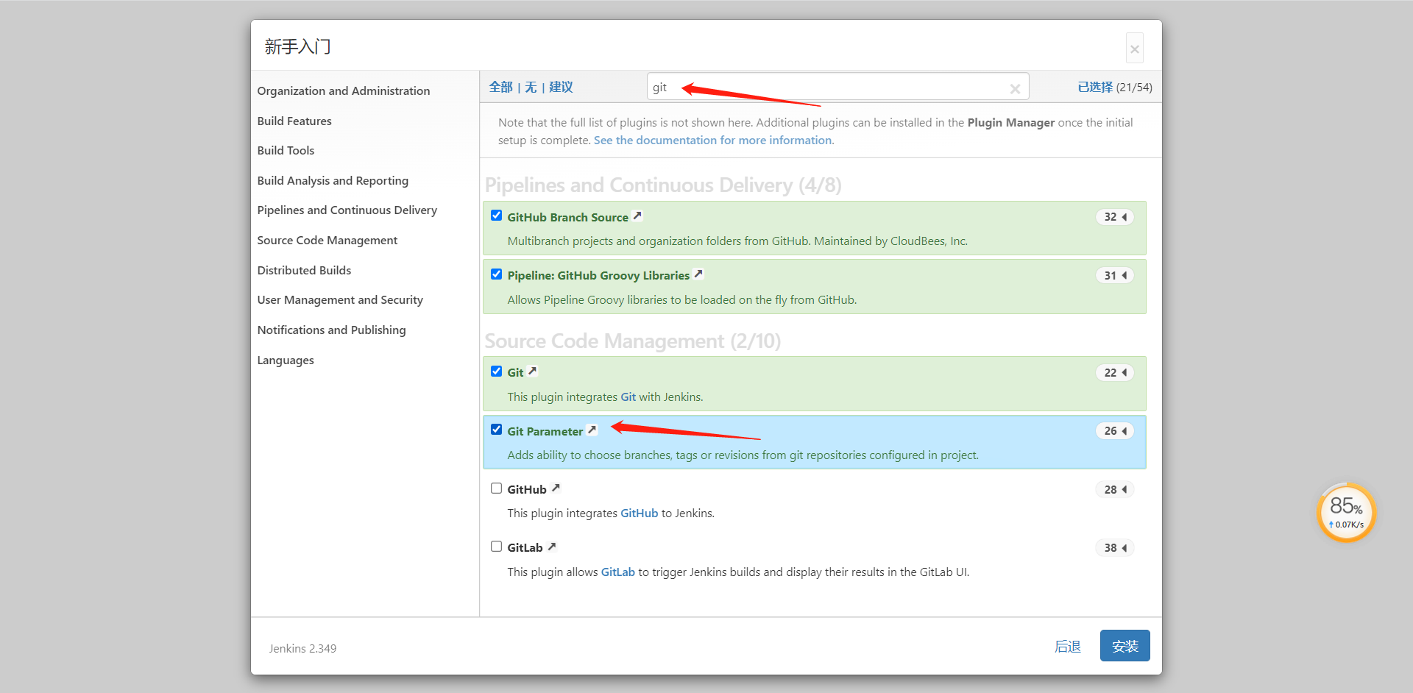Viewport: 1413px width, 693px height.
Task: Open Git Parameter external link icon
Action: pyautogui.click(x=592, y=430)
